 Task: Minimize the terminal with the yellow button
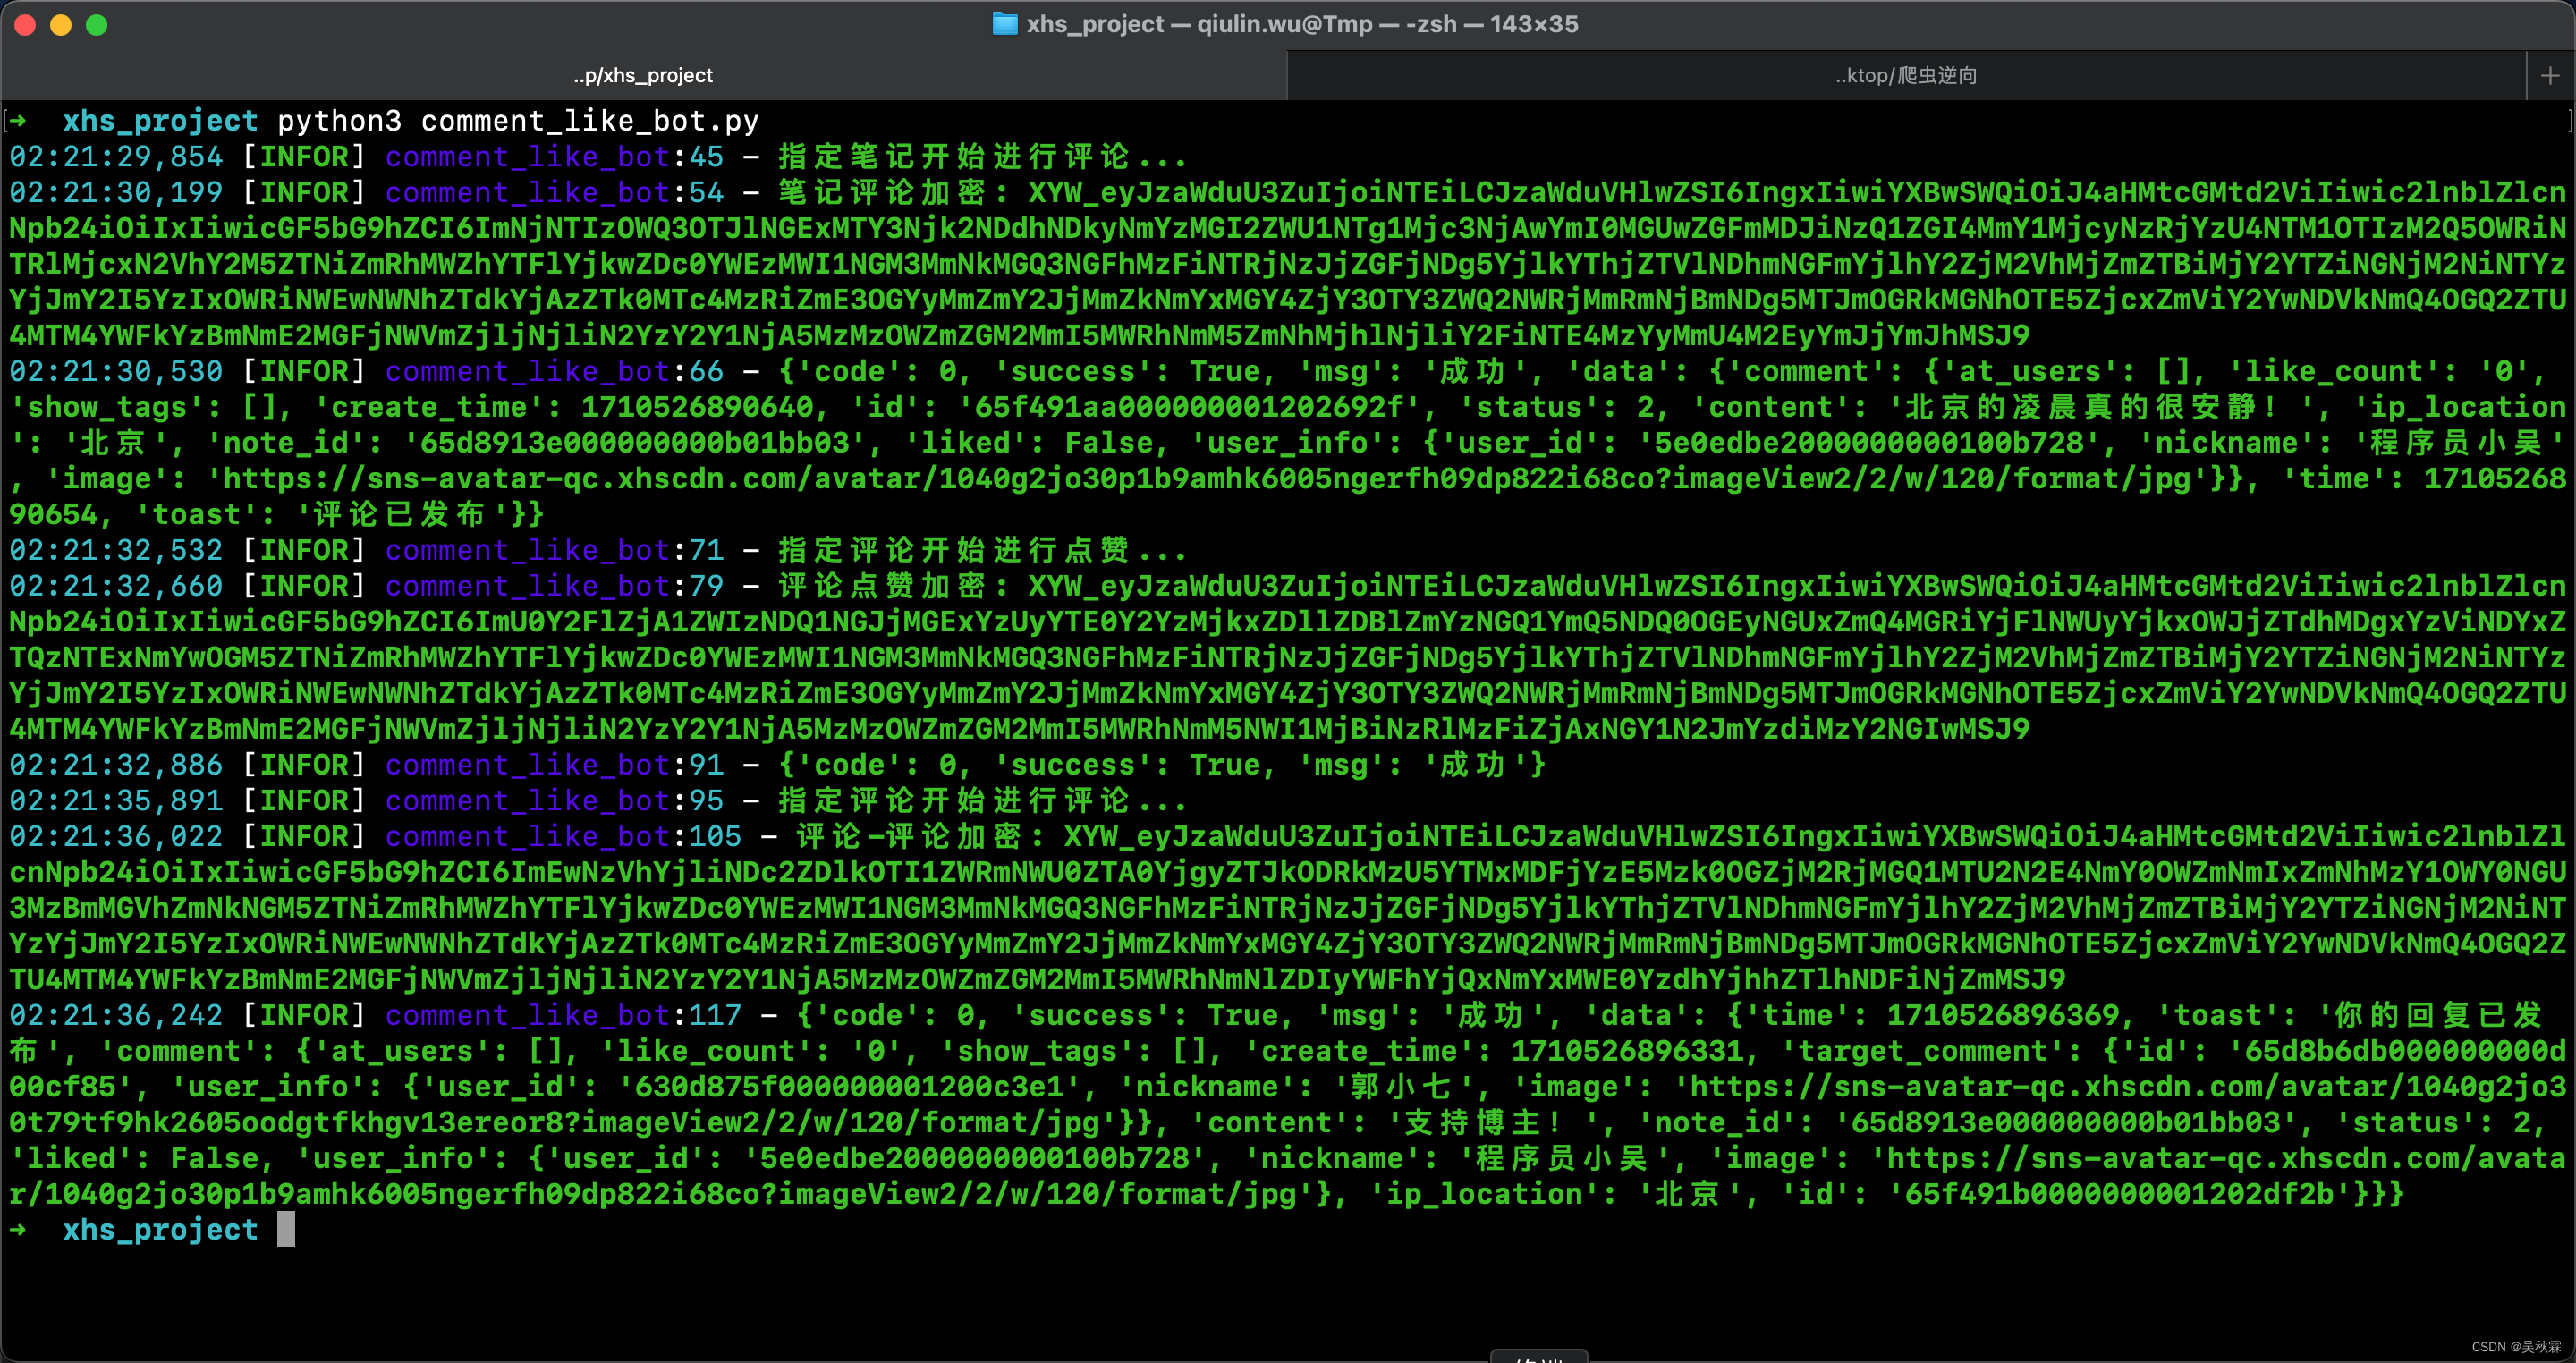tap(61, 24)
